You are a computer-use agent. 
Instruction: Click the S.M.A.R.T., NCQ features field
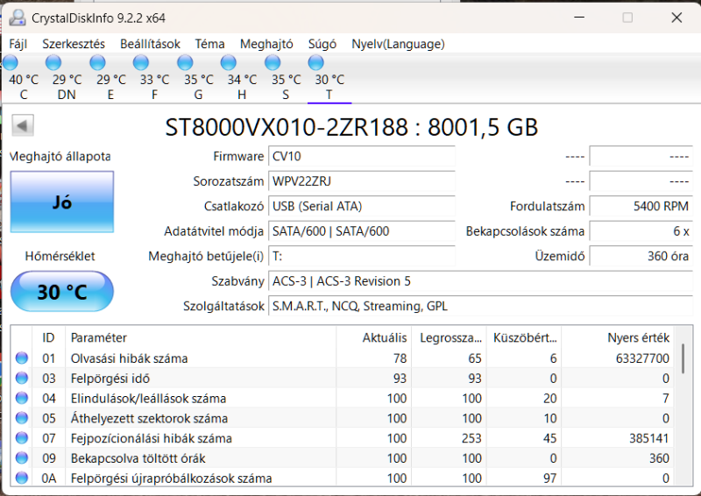pos(480,307)
